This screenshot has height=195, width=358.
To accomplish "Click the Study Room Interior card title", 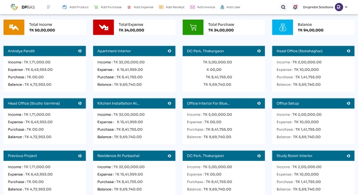I will [295, 156].
